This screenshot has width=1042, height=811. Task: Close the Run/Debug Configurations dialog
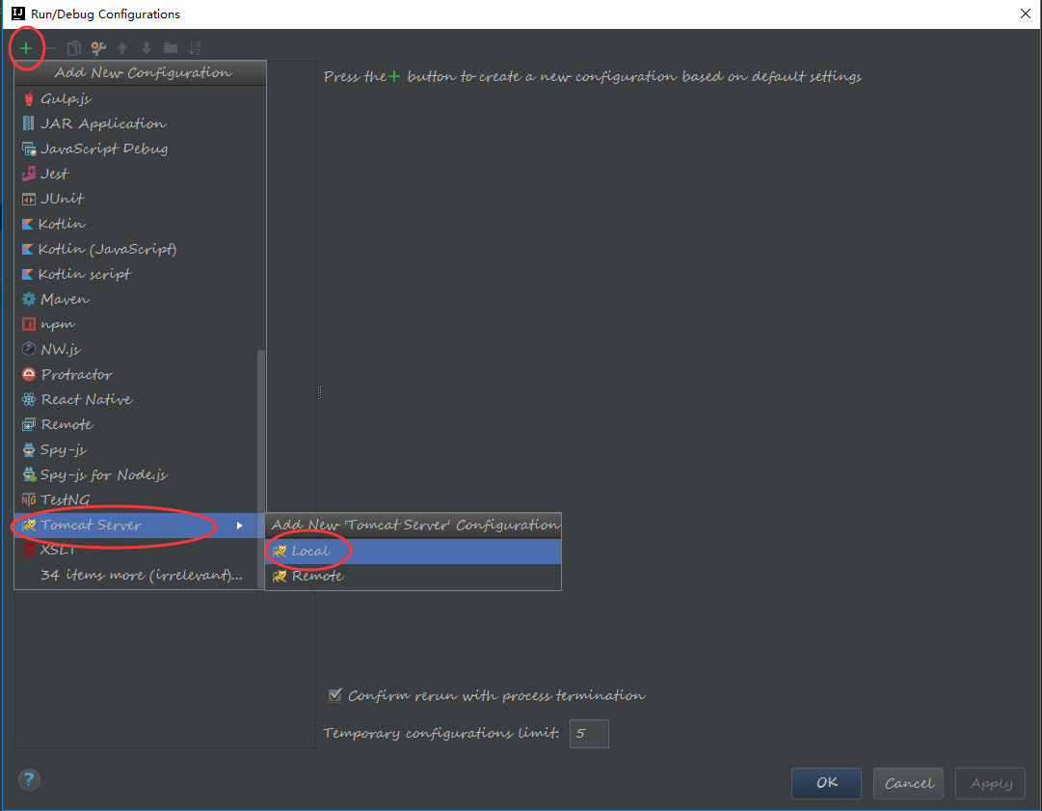[1026, 14]
